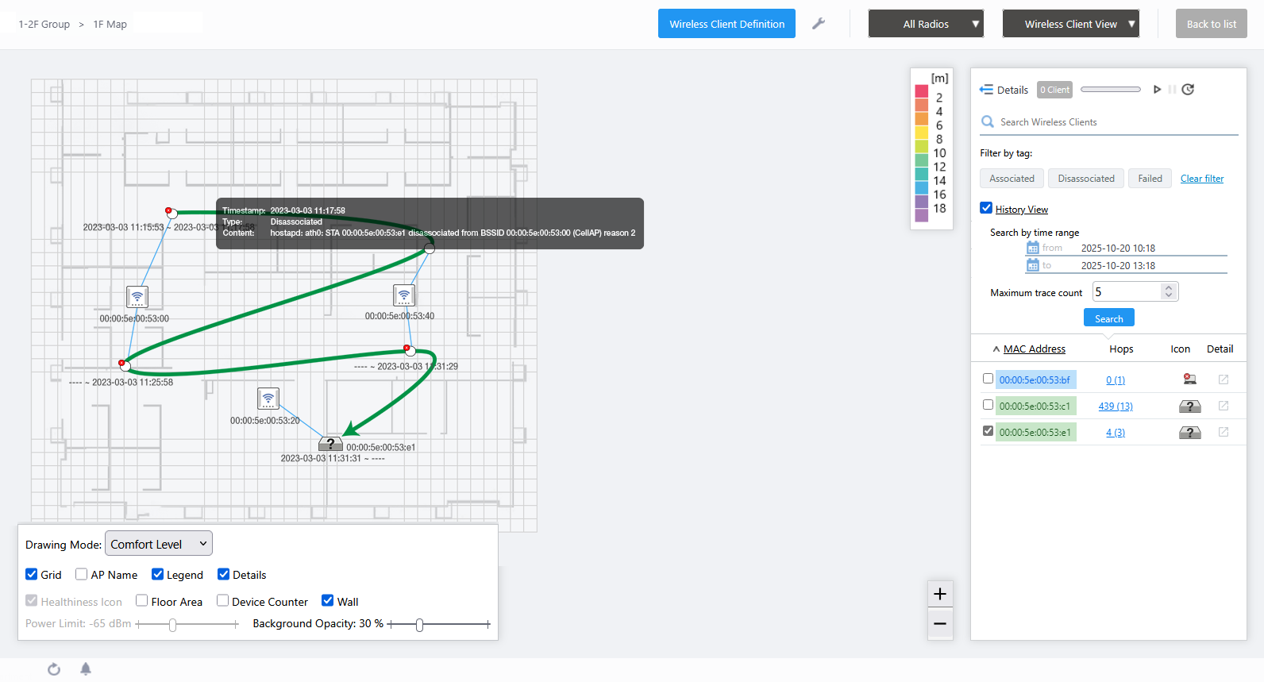Toggle the Grid checkbox
The height and width of the screenshot is (682, 1264).
[32, 574]
